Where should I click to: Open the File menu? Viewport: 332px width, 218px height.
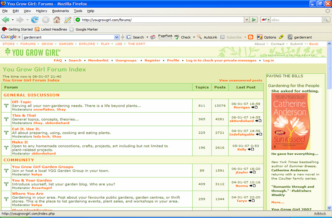(x=5, y=11)
